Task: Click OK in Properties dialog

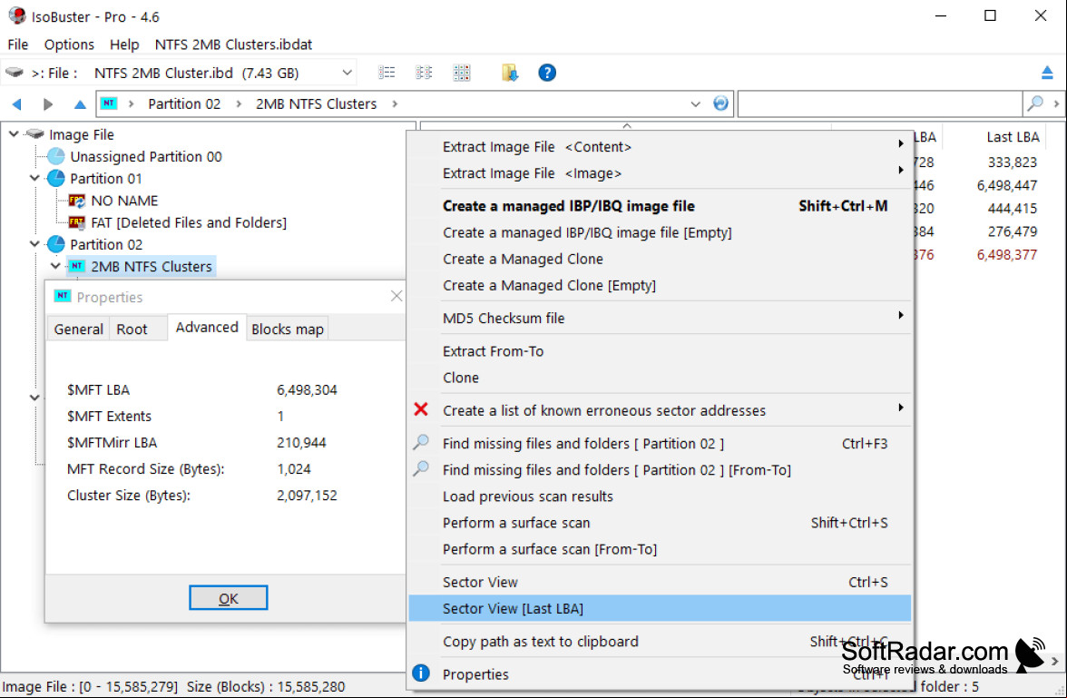Action: pos(228,598)
